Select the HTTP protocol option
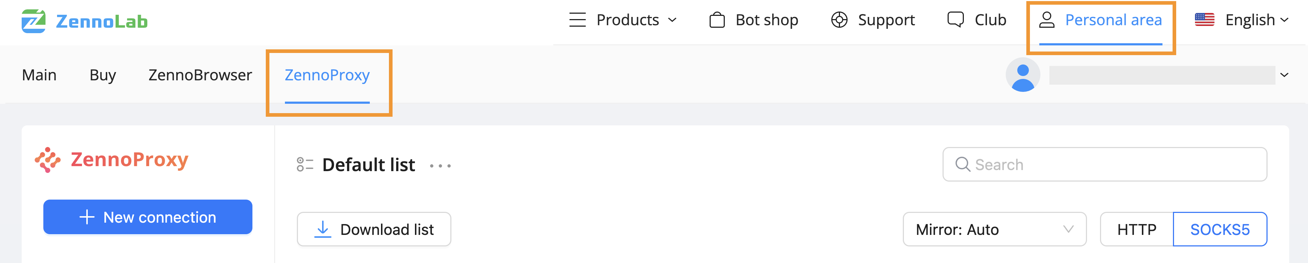The image size is (1308, 263). [1136, 229]
